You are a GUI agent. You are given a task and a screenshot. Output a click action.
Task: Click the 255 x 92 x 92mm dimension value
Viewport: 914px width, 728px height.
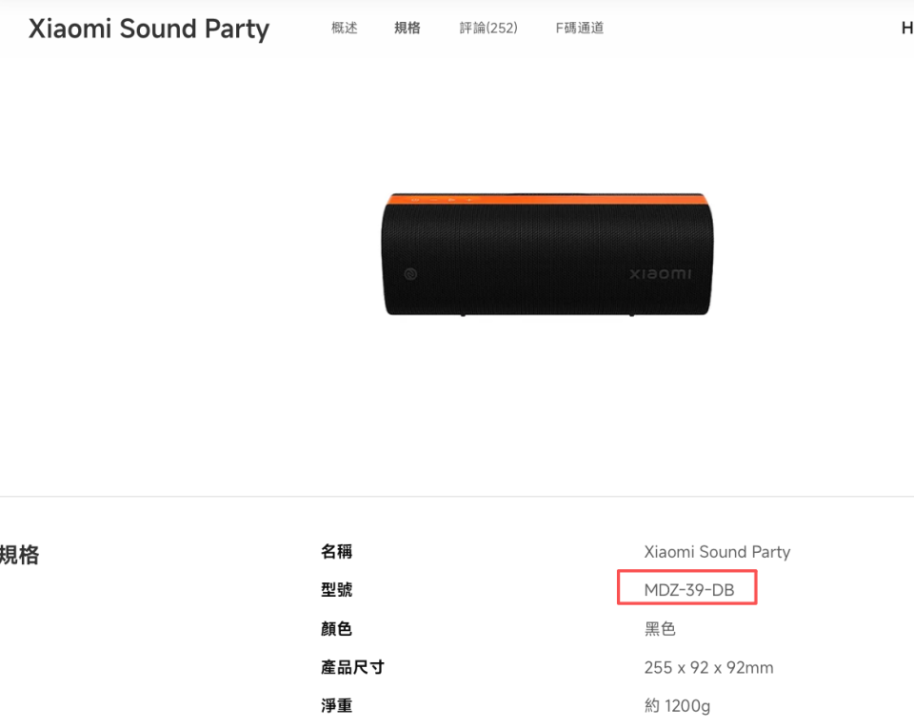coord(708,667)
